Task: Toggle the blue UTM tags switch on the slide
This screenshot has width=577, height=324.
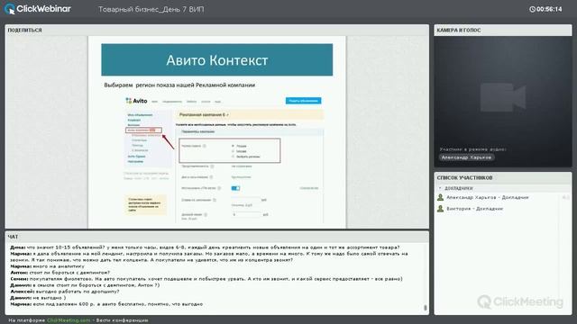Action: point(235,188)
